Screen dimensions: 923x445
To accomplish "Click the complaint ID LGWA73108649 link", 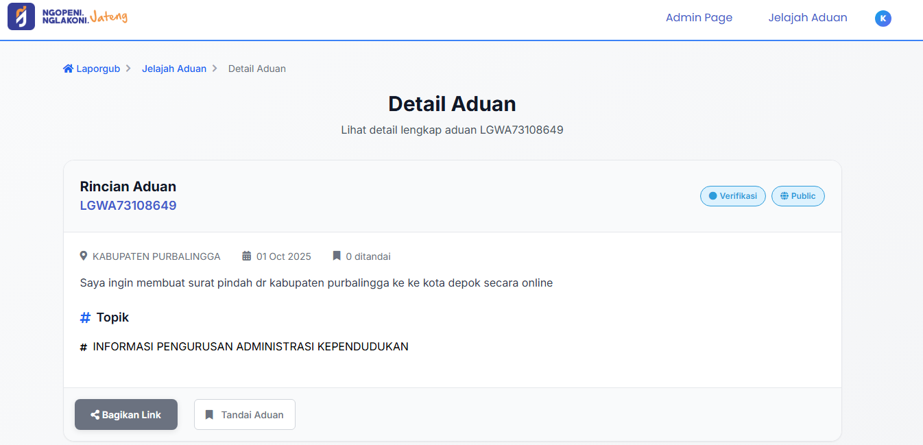I will pyautogui.click(x=128, y=206).
